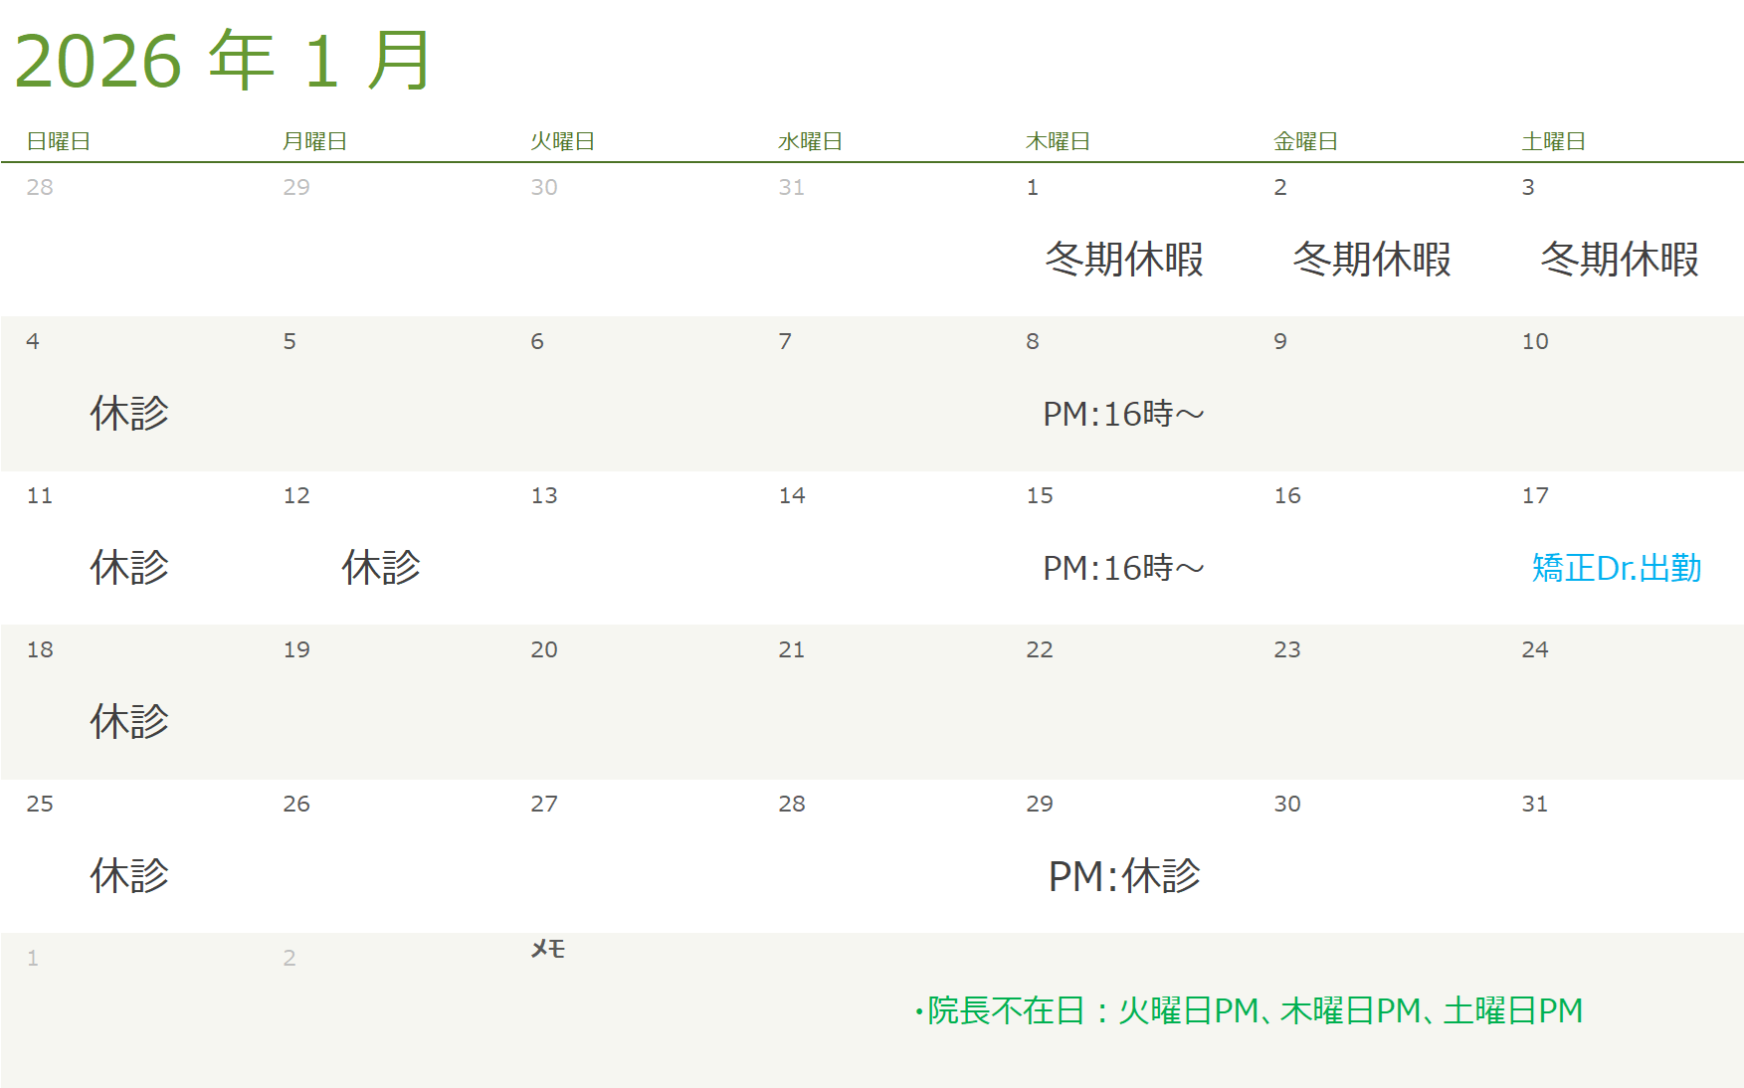The width and height of the screenshot is (1744, 1088).
Task: Select 冬期休暇 entry on Saturday January 3
Action: tap(1619, 260)
